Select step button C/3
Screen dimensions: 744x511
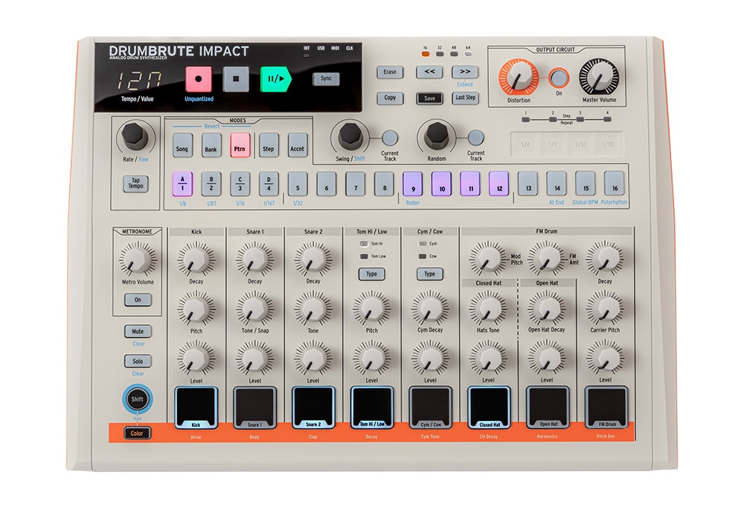[240, 184]
